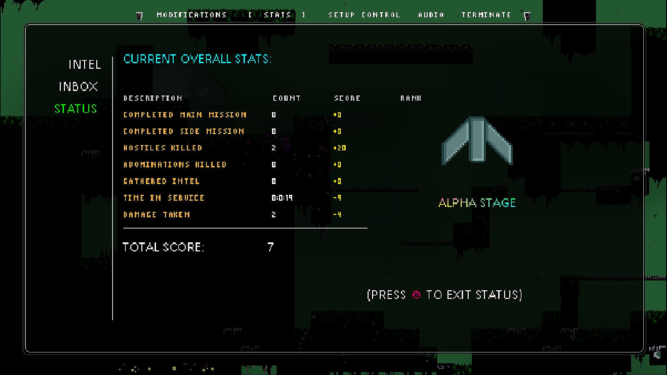The height and width of the screenshot is (375, 667).
Task: Click the Alpha Stage rank emblem
Action: click(x=477, y=140)
